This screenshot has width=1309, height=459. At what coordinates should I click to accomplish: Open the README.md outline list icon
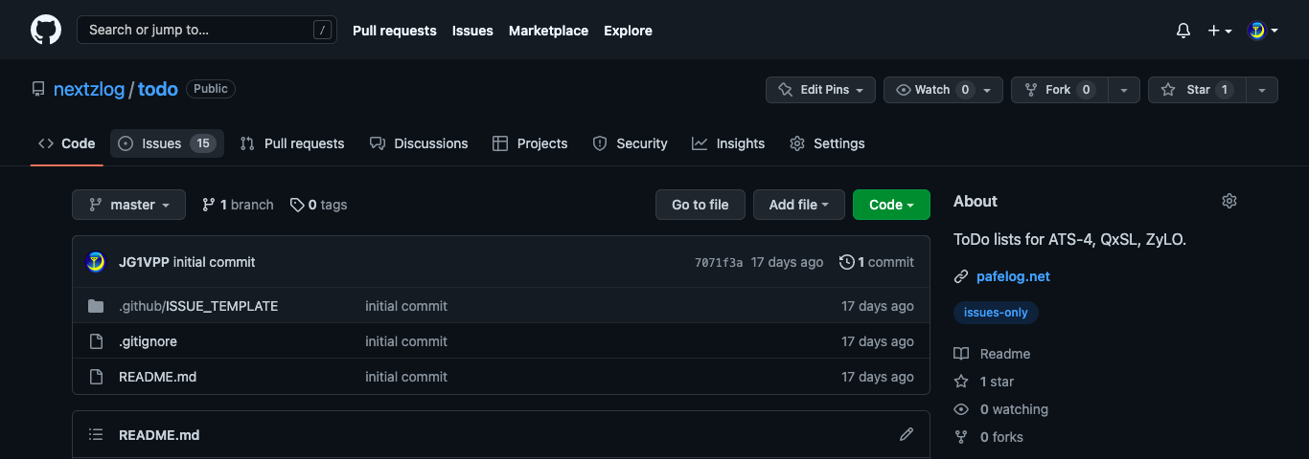(x=96, y=434)
